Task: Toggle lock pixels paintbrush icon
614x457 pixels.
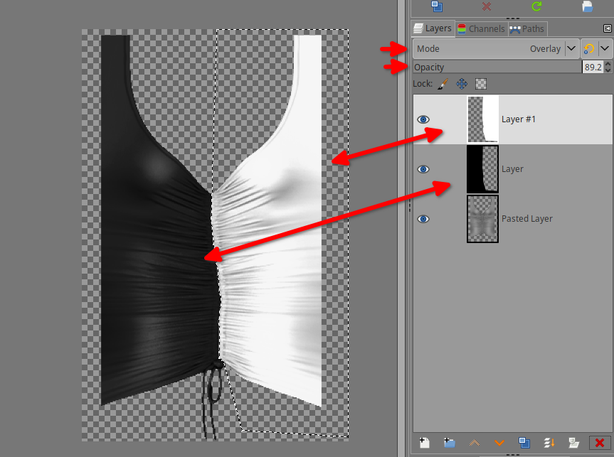Action: [442, 84]
